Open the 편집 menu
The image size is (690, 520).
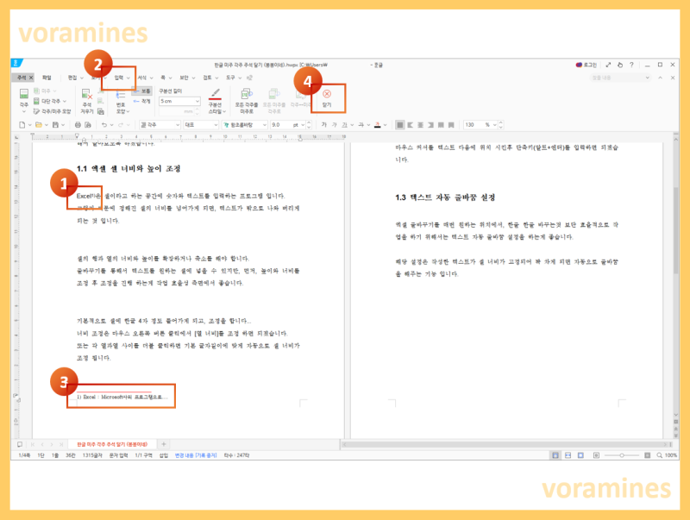point(75,78)
